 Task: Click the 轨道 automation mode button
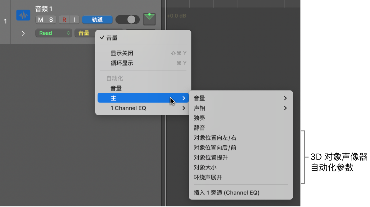point(97,20)
